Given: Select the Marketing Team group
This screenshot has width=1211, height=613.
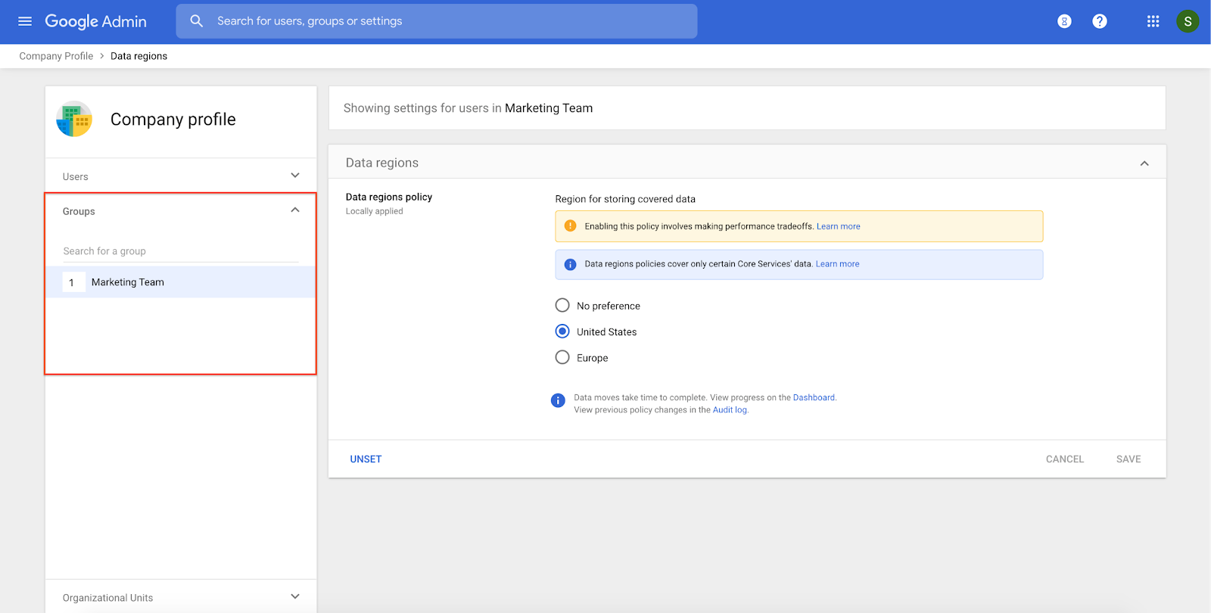Looking at the screenshot, I should 128,282.
